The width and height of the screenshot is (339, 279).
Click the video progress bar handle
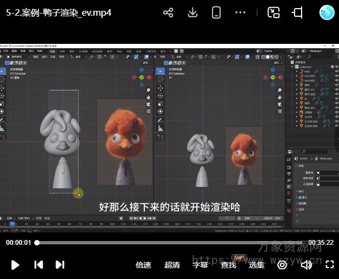(37, 243)
